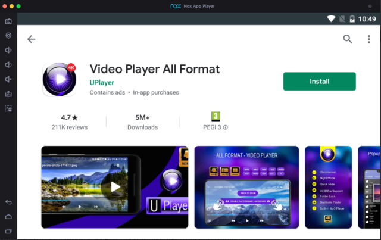Click the 5M+ Downloads stat

tap(143, 122)
